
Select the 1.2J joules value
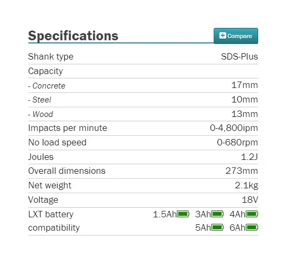pos(250,157)
